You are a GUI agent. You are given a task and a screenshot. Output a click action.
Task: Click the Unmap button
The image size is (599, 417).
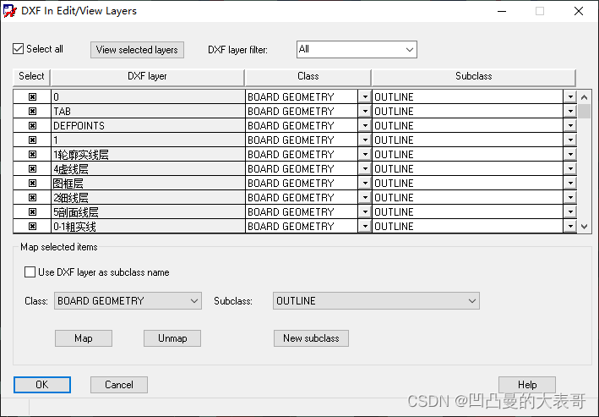(x=172, y=338)
